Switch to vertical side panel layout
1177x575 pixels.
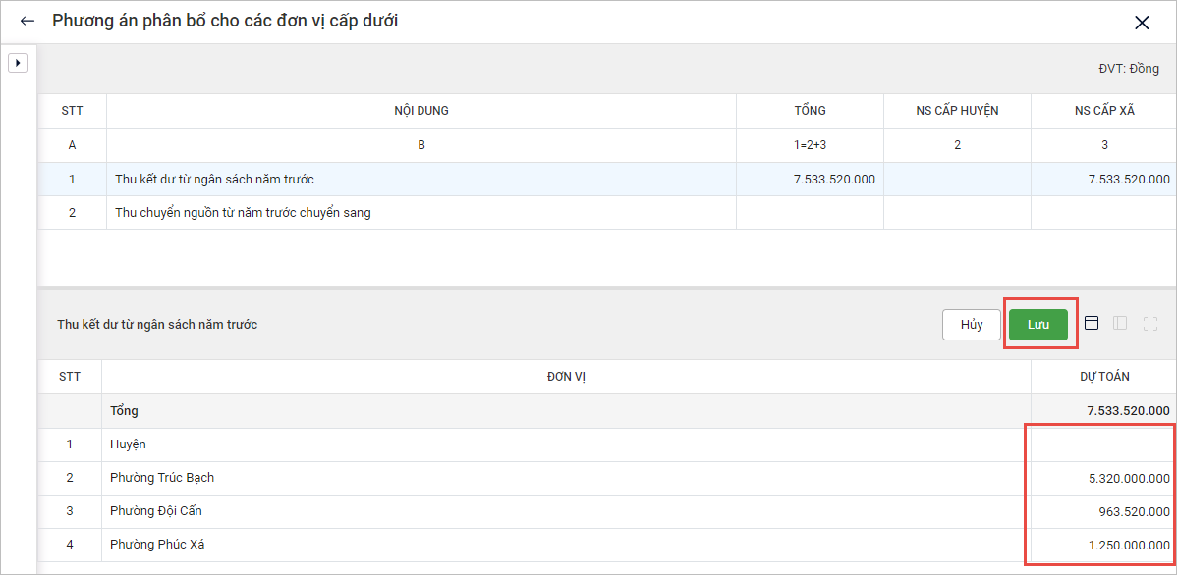pos(1120,323)
